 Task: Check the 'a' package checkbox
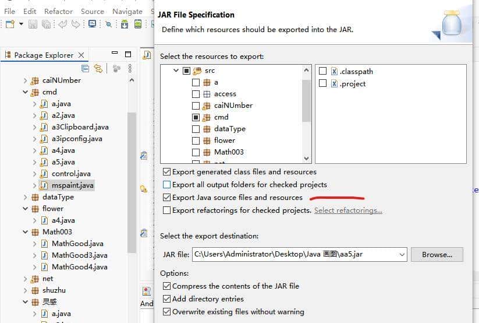pyautogui.click(x=196, y=82)
